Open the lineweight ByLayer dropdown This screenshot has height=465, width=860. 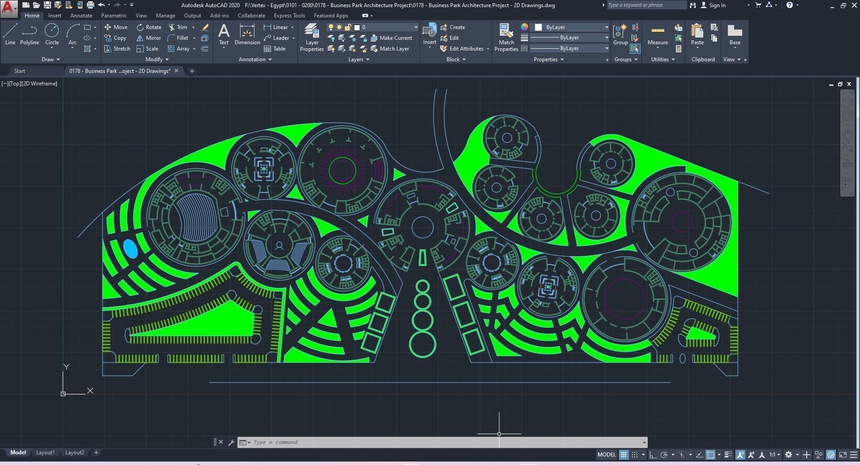(x=570, y=38)
